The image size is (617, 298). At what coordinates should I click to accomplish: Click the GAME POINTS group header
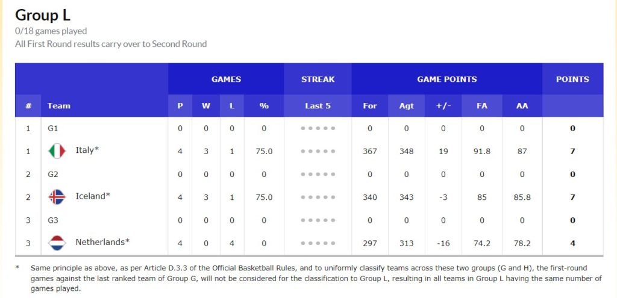click(x=446, y=79)
